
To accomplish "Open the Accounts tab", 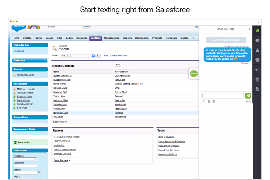I will 82,38.
